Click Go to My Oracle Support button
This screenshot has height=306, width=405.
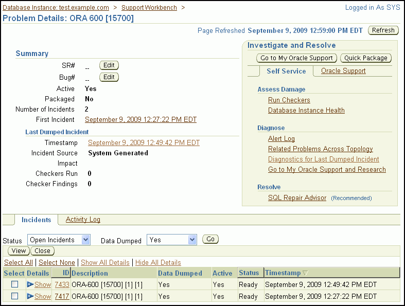(297, 58)
